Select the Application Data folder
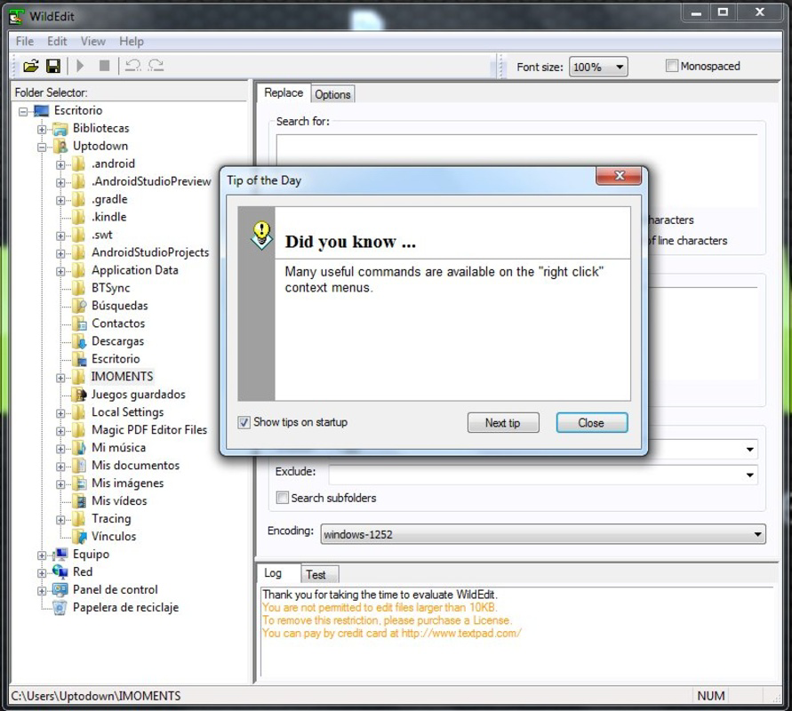This screenshot has width=792, height=711. 135,270
